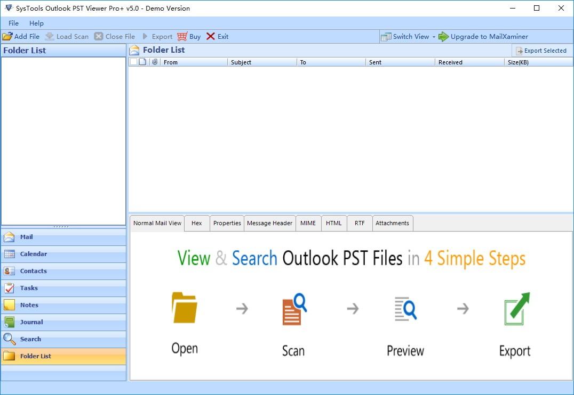
Task: Click the Tasks checkmark icon in sidebar
Action: (9, 288)
